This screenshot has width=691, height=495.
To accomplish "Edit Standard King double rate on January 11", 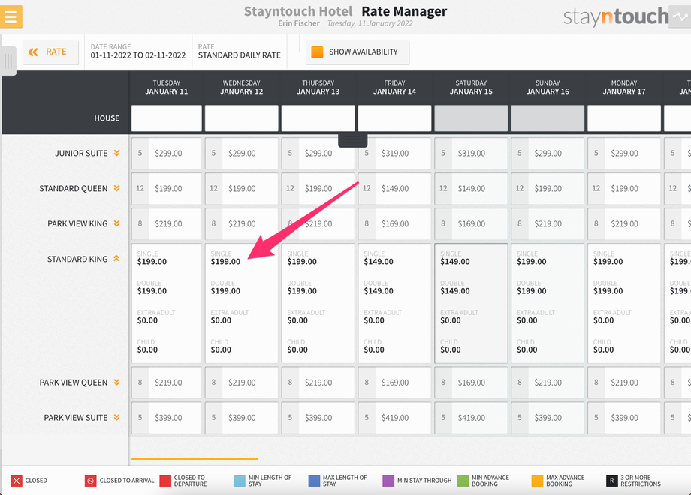I will (152, 291).
